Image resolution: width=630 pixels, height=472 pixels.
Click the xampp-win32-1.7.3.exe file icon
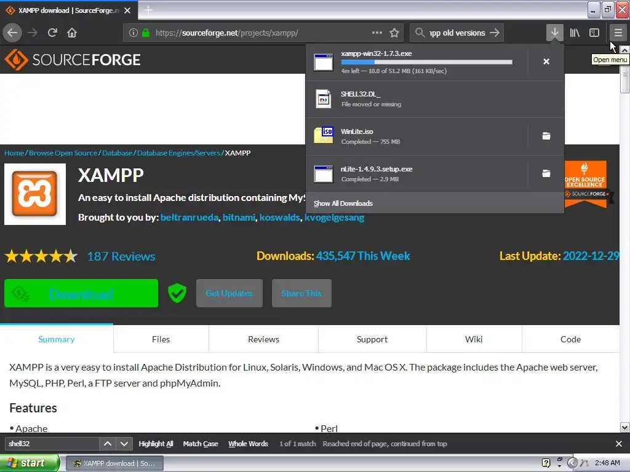tap(324, 62)
